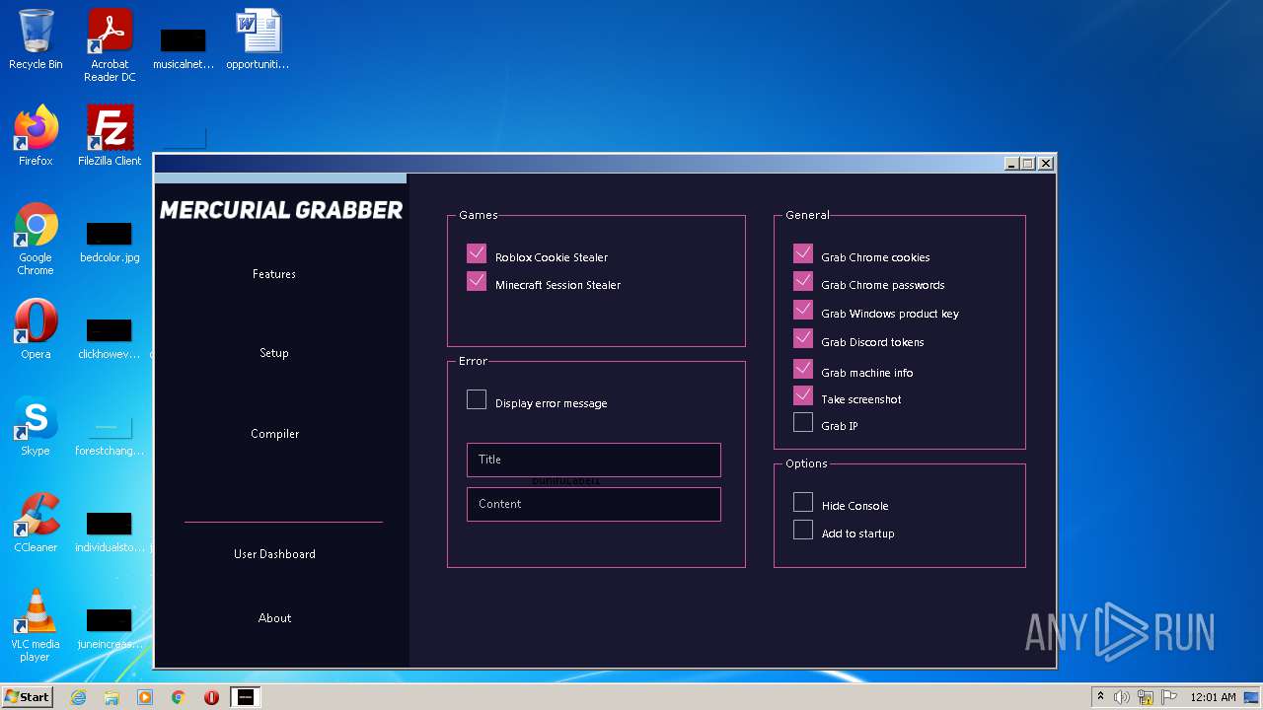Viewport: 1263px width, 710px height.
Task: Open Skype desktop shortcut
Action: click(36, 426)
